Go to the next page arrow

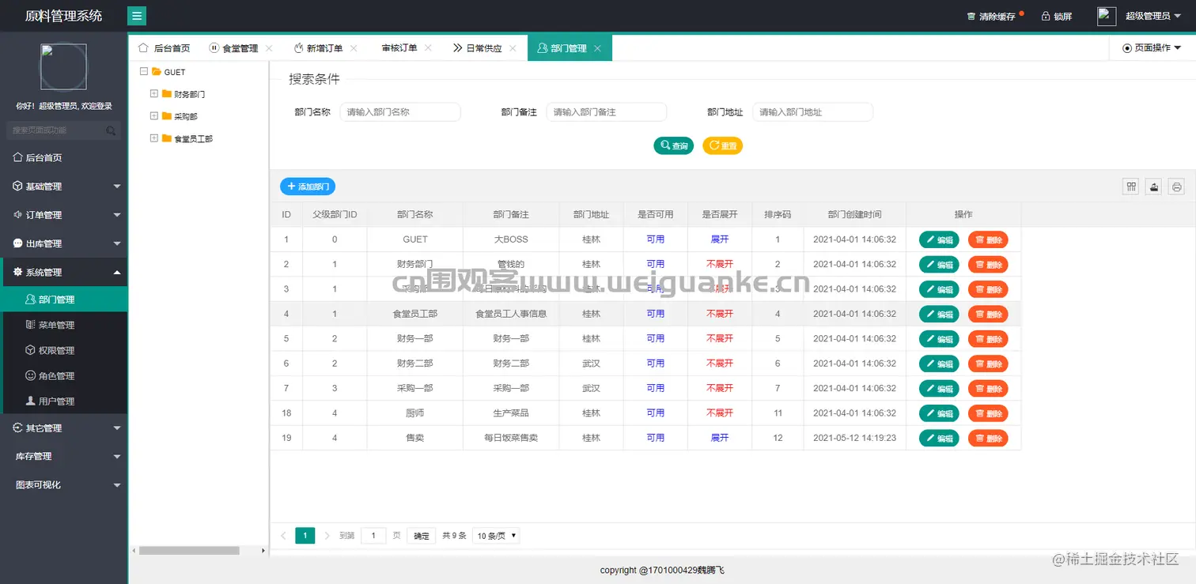(x=327, y=536)
